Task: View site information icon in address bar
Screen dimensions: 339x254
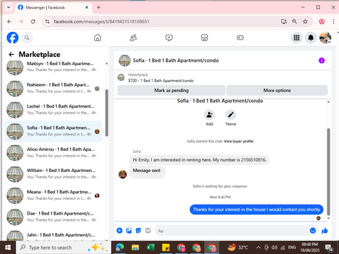Action: pyautogui.click(x=47, y=22)
